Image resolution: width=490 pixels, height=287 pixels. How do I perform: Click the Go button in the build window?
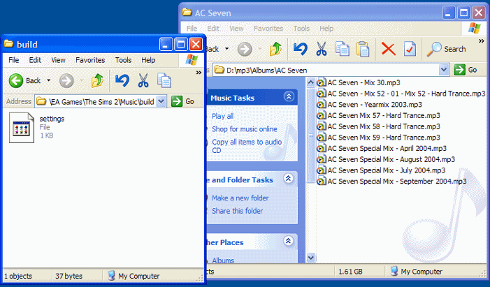point(184,101)
